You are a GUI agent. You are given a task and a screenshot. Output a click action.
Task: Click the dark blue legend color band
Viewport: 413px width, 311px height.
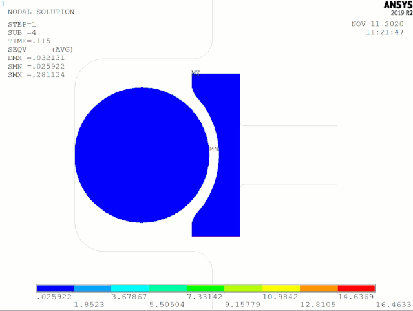[56, 288]
